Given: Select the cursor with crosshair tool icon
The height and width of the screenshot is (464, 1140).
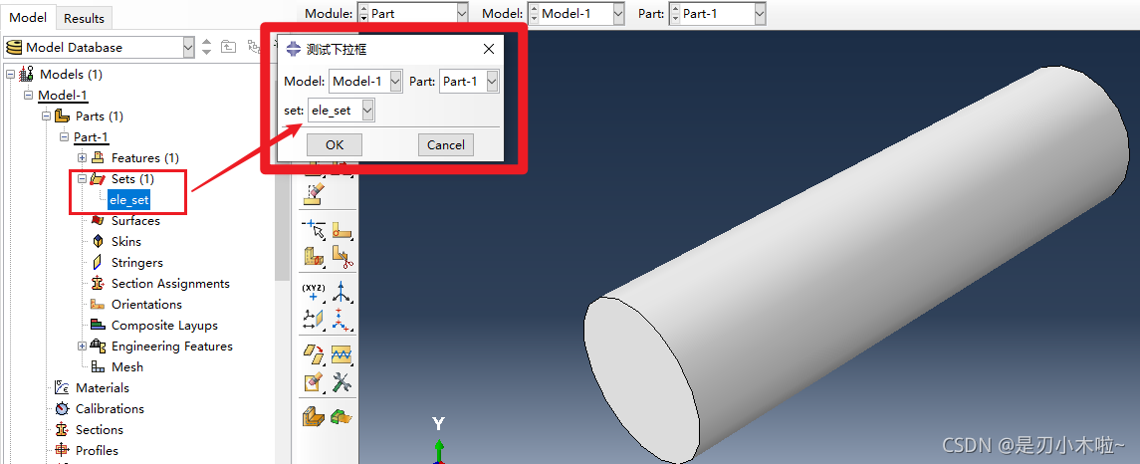Looking at the screenshot, I should 314,229.
